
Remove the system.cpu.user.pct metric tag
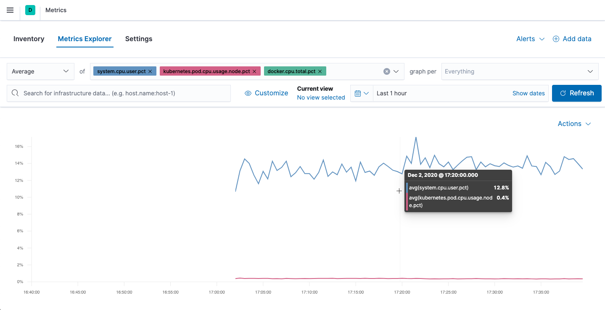click(150, 71)
